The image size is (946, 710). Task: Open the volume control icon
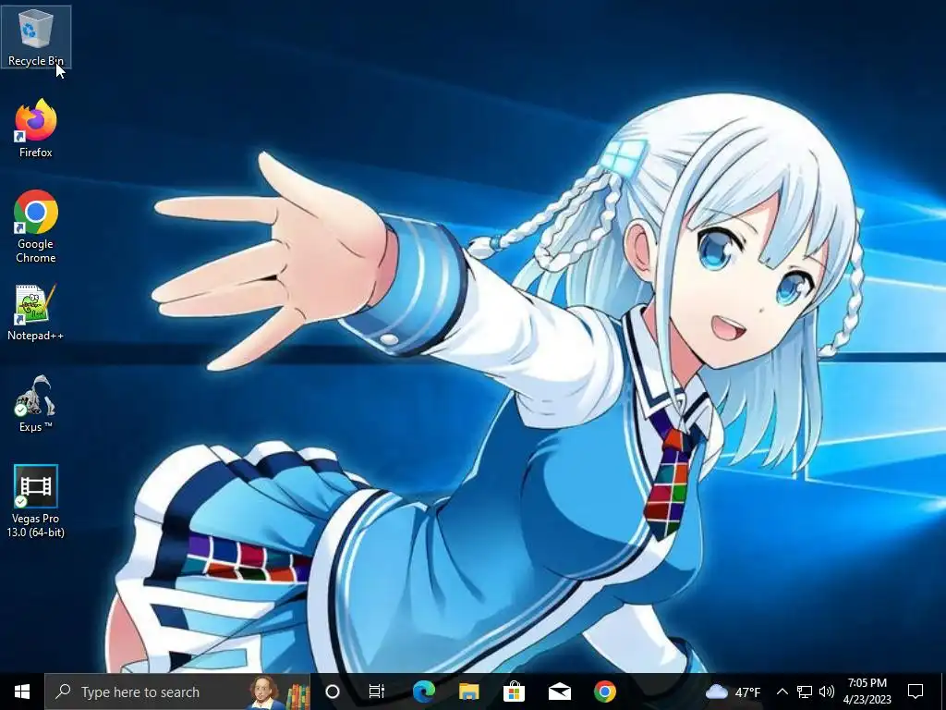tap(827, 692)
